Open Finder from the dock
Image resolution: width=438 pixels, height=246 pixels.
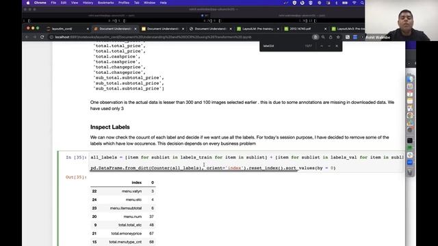[409, 79]
